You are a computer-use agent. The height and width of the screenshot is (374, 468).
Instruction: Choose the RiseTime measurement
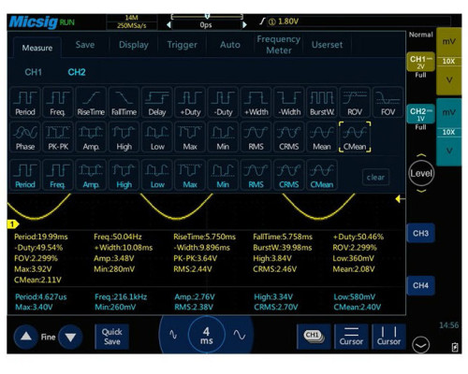point(91,103)
